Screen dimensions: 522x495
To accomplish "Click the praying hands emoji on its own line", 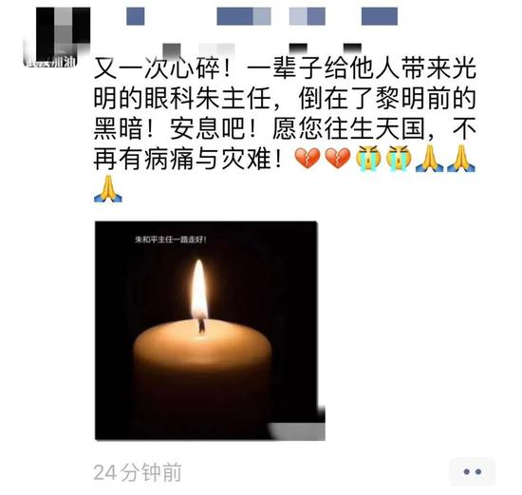I will (x=108, y=189).
